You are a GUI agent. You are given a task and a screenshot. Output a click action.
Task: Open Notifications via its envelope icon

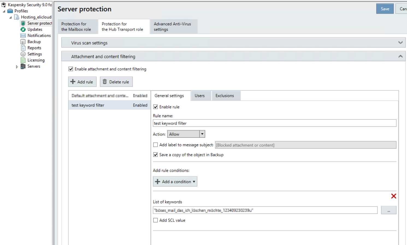(23, 36)
